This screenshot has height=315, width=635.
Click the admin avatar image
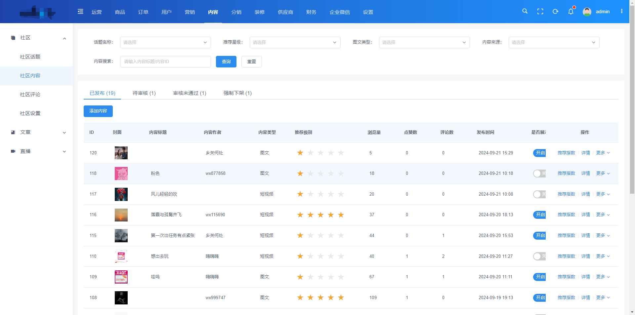coord(587,12)
